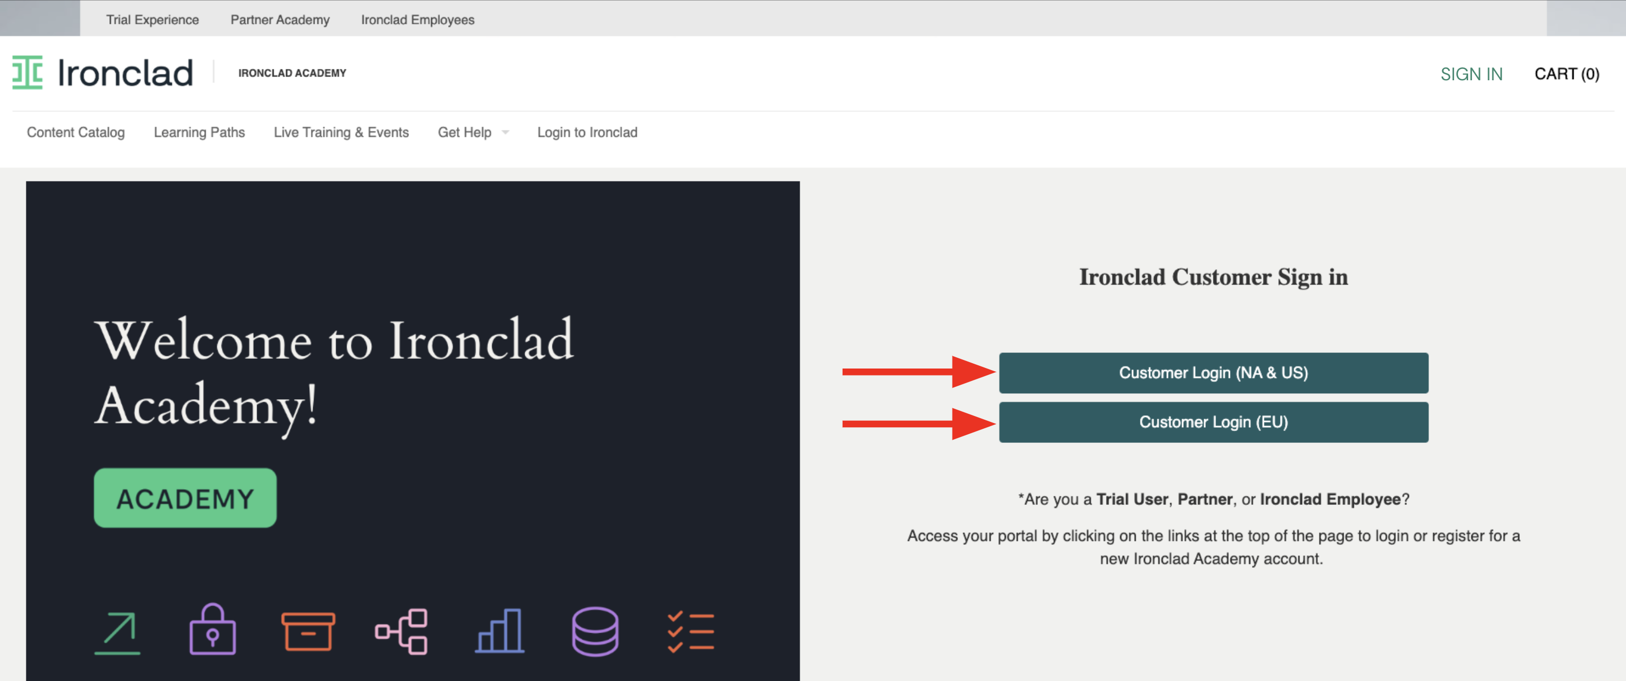Click the Customer Login (NA & US) button
The height and width of the screenshot is (681, 1626).
point(1213,373)
